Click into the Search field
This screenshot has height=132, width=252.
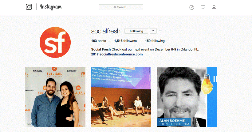click(x=121, y=7)
